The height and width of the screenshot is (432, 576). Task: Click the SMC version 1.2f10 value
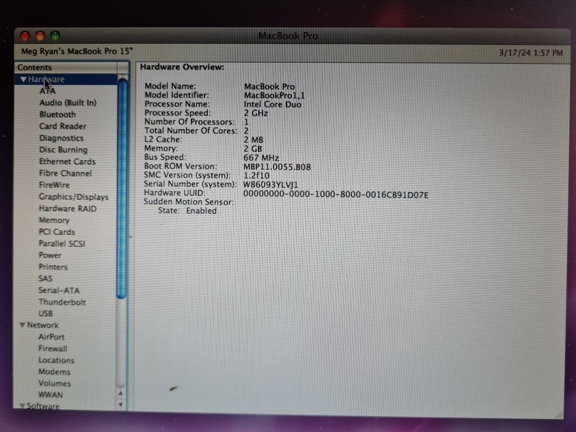(256, 176)
